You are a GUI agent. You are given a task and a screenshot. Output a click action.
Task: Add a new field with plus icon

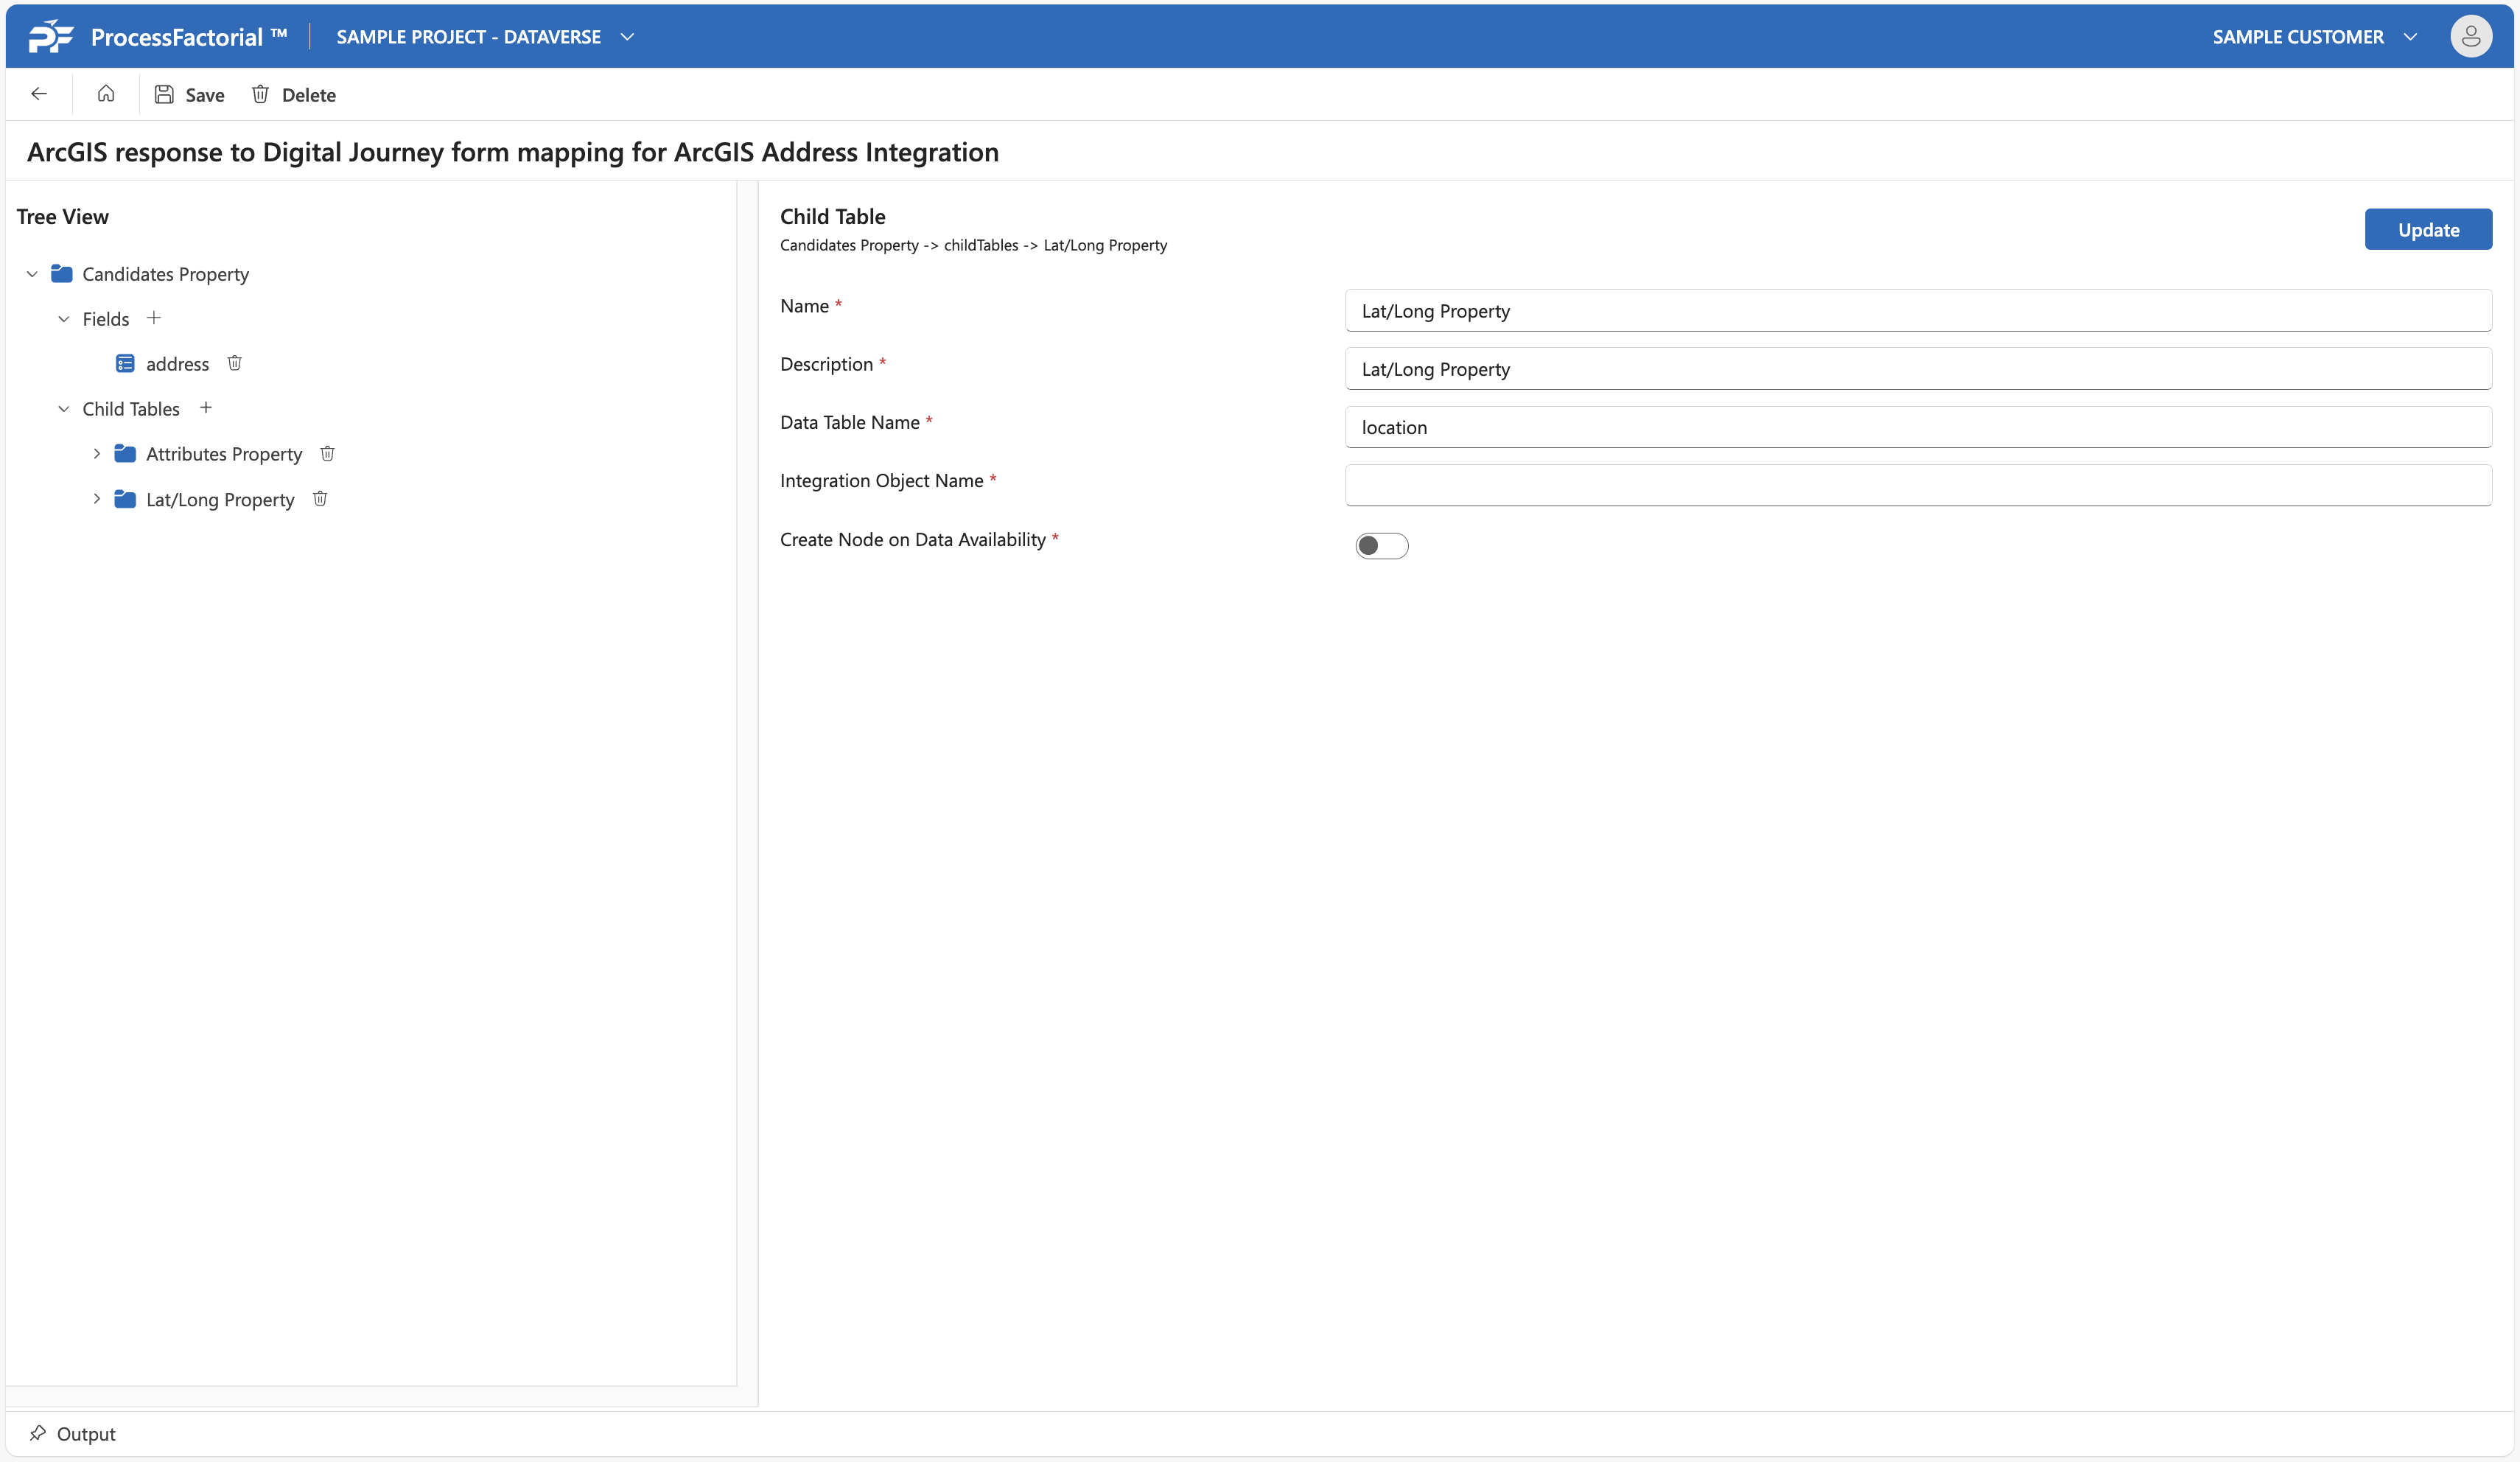tap(154, 318)
